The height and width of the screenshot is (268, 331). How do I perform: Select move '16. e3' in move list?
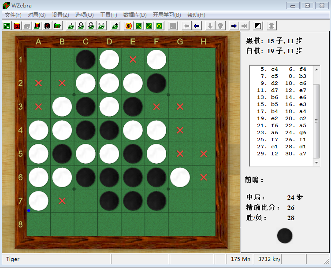(296, 104)
